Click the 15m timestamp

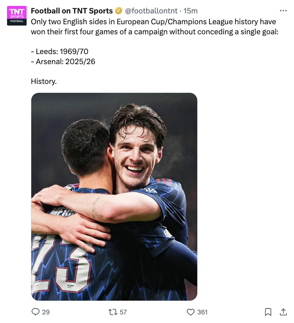pos(191,11)
